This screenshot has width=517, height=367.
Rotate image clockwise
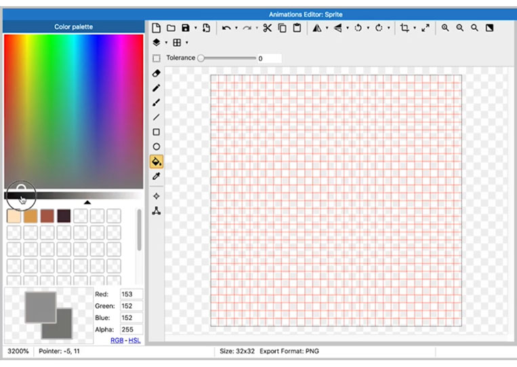379,28
